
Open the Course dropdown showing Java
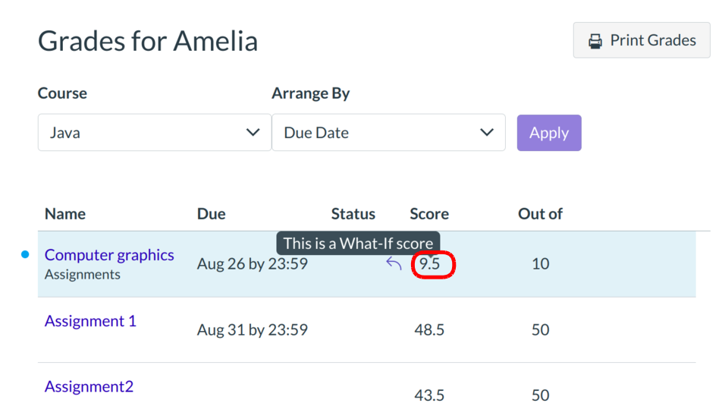click(x=154, y=133)
